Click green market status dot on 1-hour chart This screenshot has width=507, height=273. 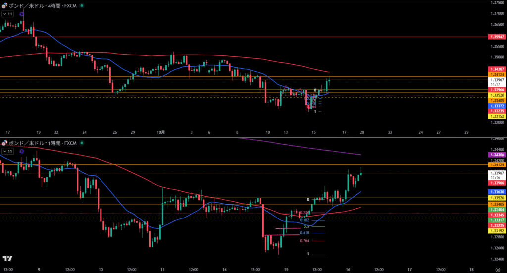tap(81, 143)
